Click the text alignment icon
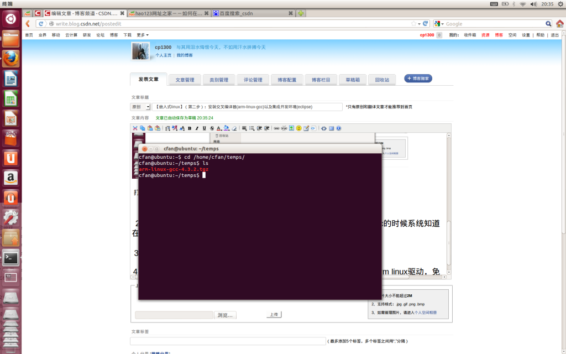 click(244, 128)
